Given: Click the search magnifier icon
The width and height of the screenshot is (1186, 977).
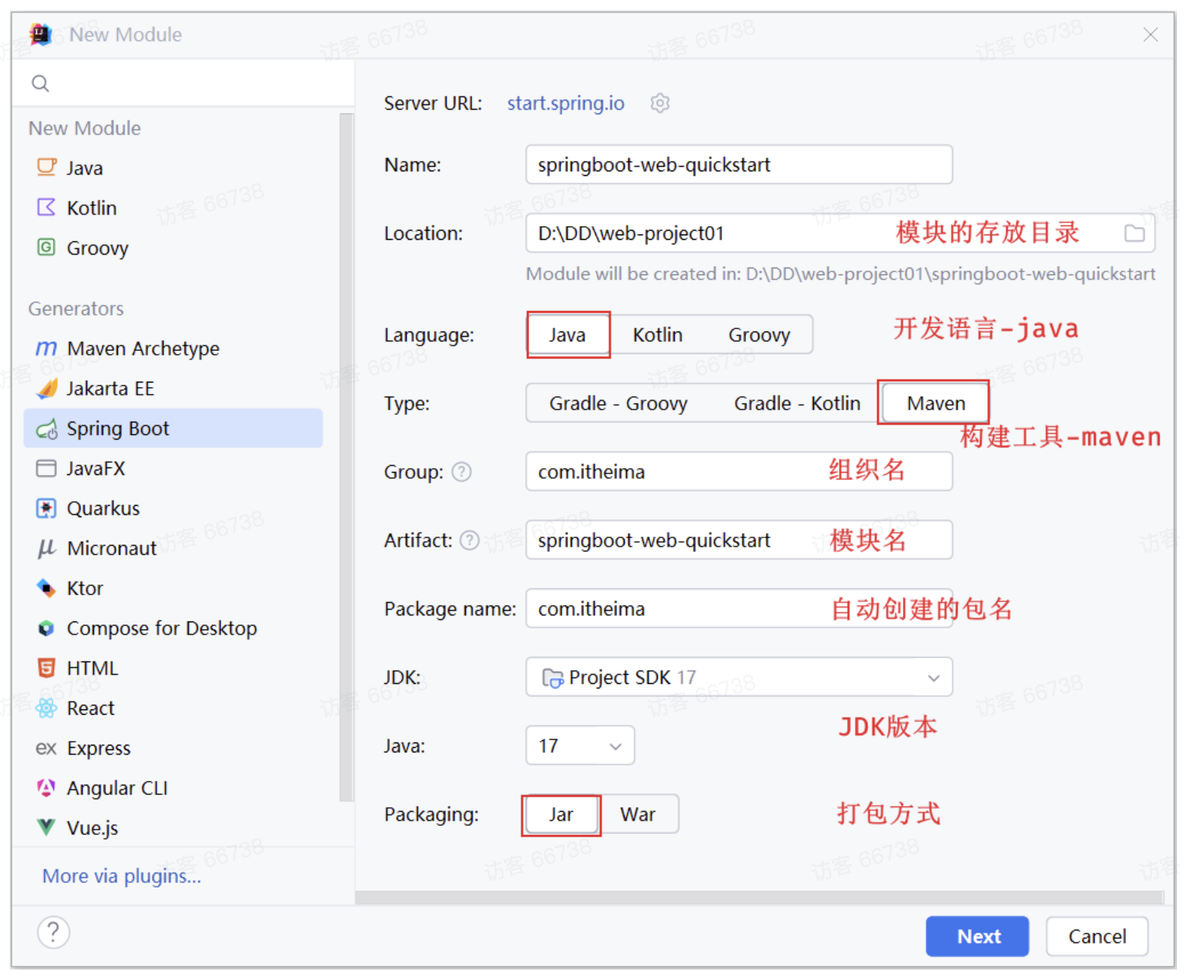Looking at the screenshot, I should point(41,83).
